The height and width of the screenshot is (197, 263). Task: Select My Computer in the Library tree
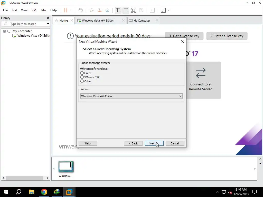pos(22,31)
